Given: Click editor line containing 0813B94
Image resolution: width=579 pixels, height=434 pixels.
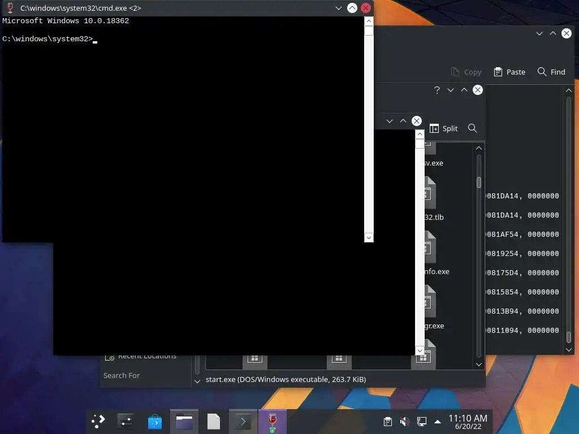Looking at the screenshot, I should pyautogui.click(x=522, y=311).
